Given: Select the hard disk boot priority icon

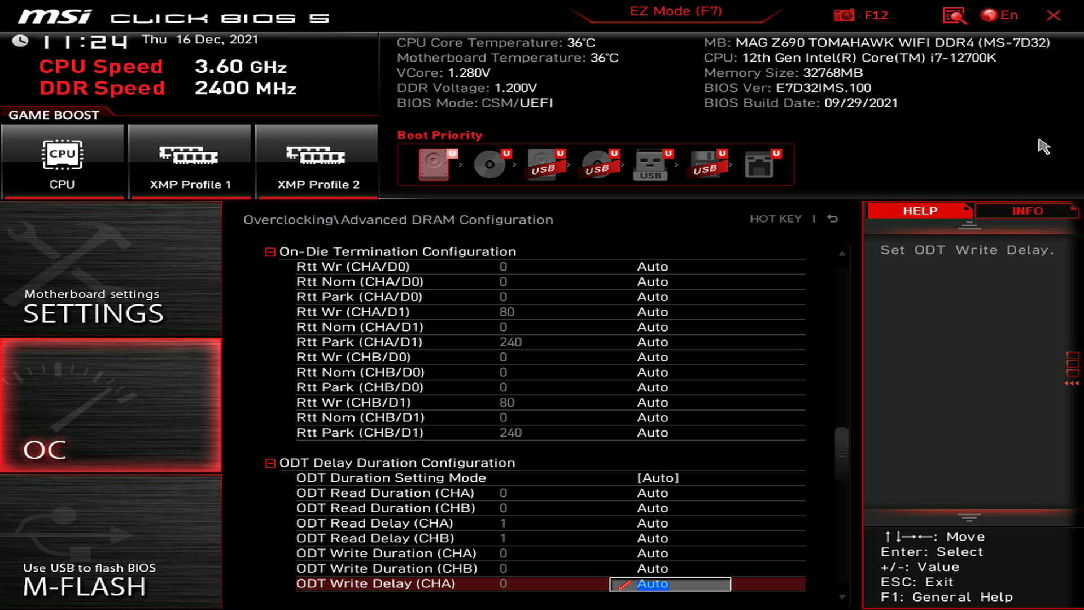Looking at the screenshot, I should (435, 164).
